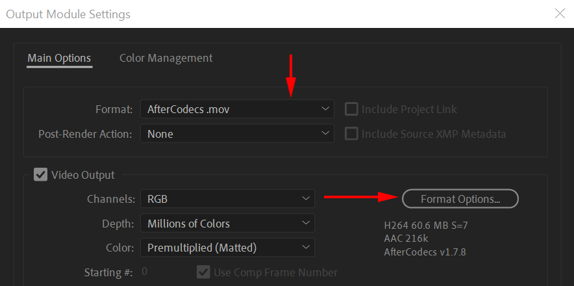
Task: Click the Color dropdown chevron arrow
Action: 306,248
